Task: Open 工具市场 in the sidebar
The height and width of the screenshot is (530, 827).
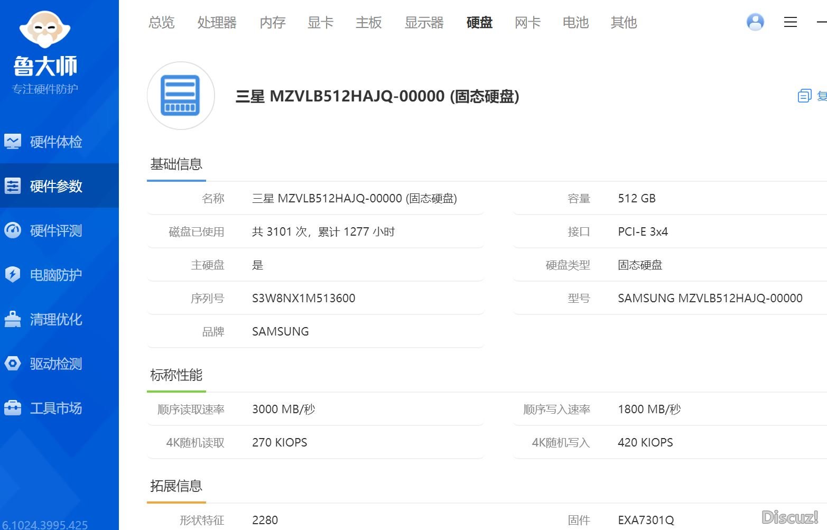Action: (x=59, y=408)
